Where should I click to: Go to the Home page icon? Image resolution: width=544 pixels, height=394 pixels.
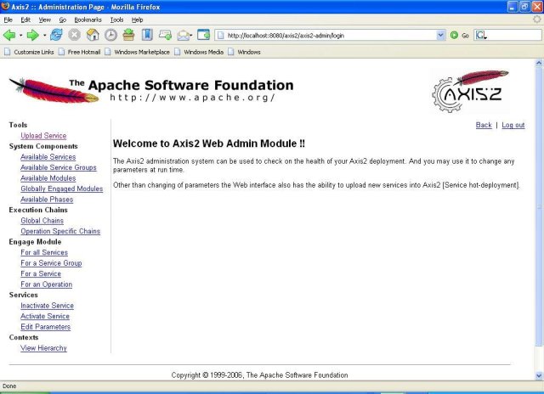(x=93, y=35)
